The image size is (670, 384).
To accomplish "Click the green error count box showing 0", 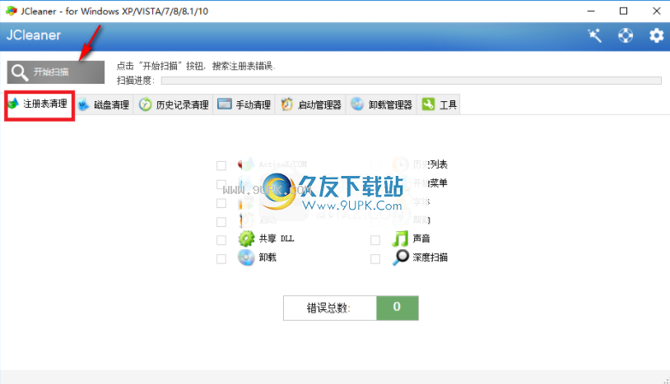I will (x=398, y=308).
